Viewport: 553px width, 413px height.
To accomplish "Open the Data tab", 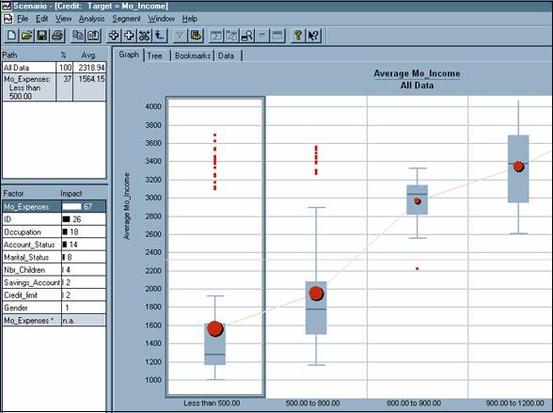I will pos(226,56).
